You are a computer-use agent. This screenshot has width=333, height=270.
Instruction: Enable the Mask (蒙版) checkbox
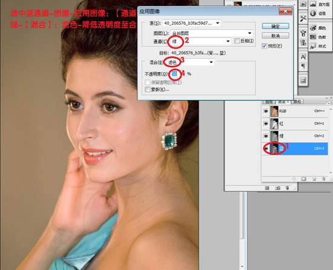[x=147, y=90]
